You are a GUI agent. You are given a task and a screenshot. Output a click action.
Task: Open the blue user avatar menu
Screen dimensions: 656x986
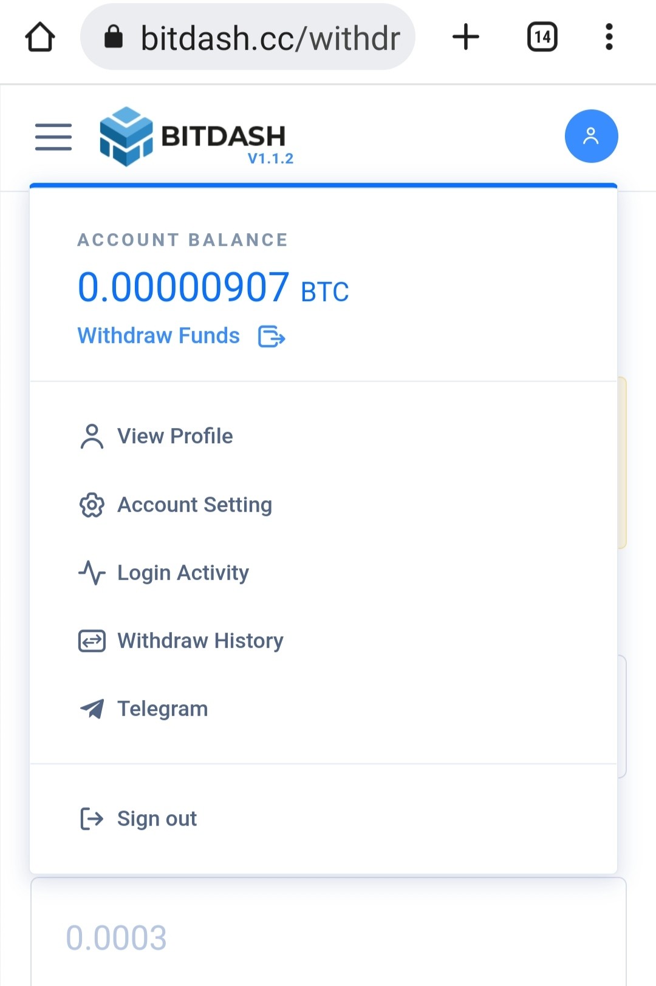591,136
